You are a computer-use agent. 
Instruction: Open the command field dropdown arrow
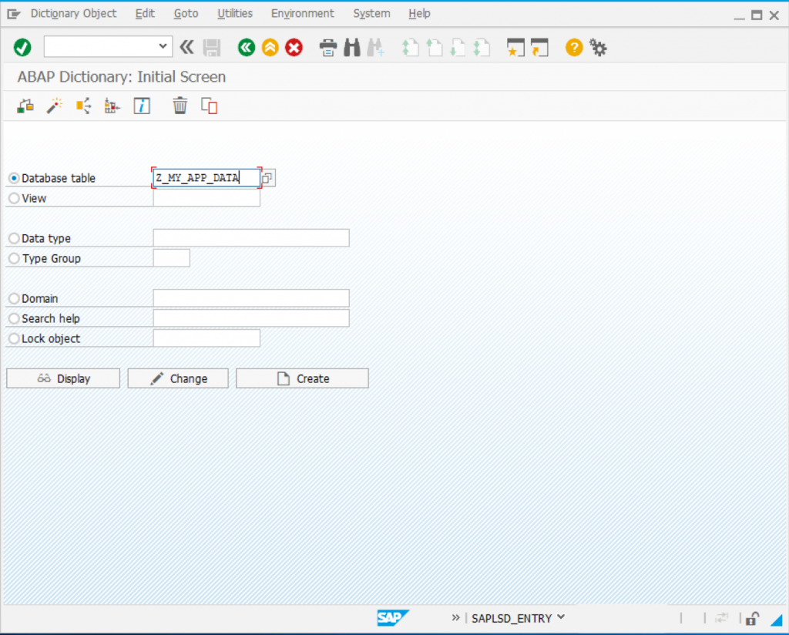(x=163, y=46)
